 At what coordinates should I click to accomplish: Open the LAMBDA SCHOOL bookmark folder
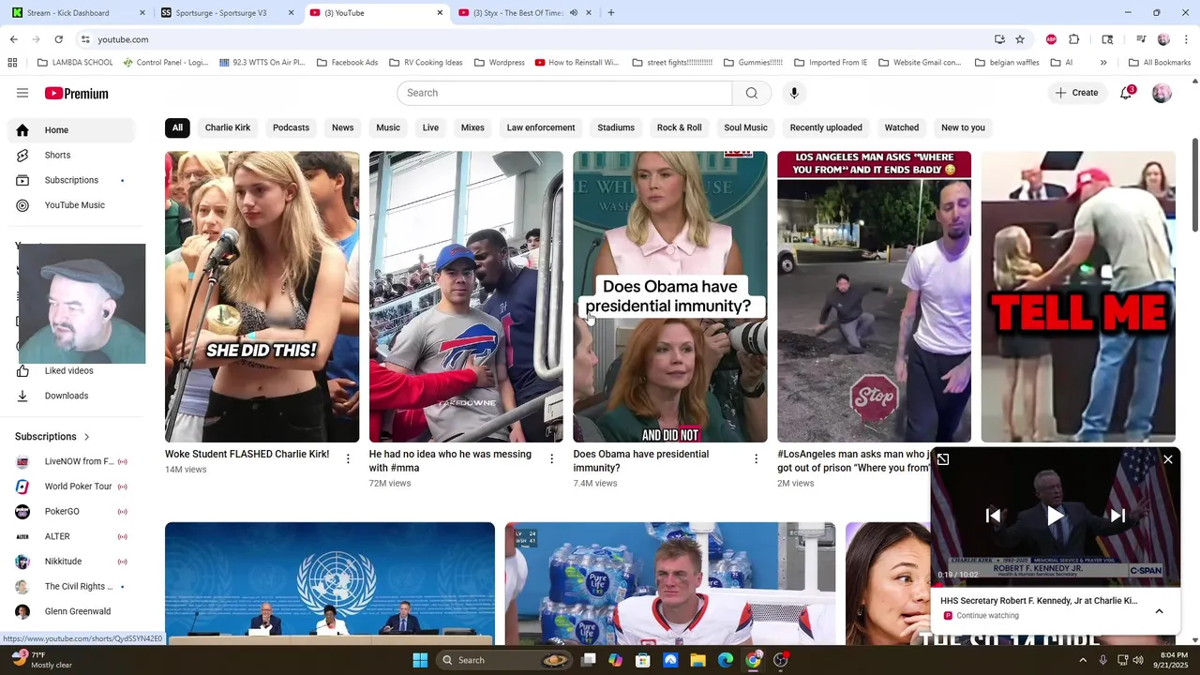pyautogui.click(x=75, y=63)
